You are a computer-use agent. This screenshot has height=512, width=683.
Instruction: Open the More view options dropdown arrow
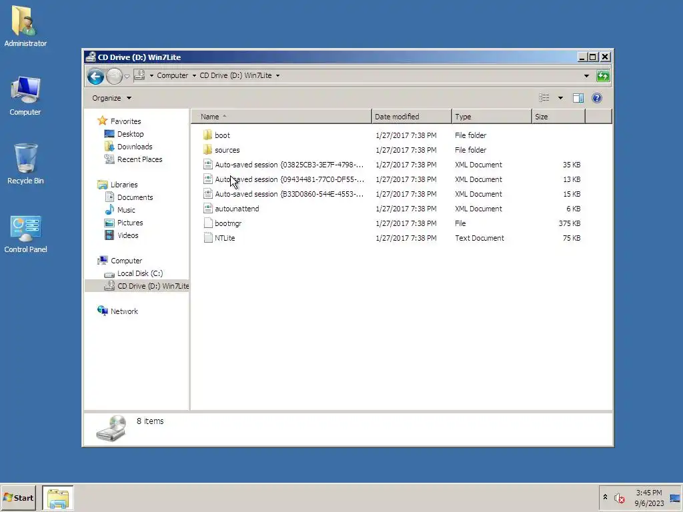coord(560,98)
